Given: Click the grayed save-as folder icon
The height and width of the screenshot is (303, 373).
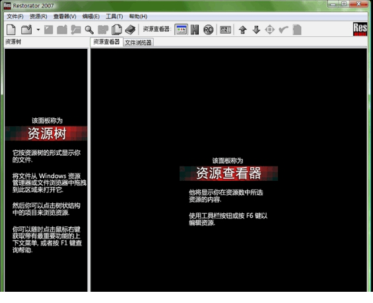Looking at the screenshot, I should pyautogui.click(x=62, y=30).
